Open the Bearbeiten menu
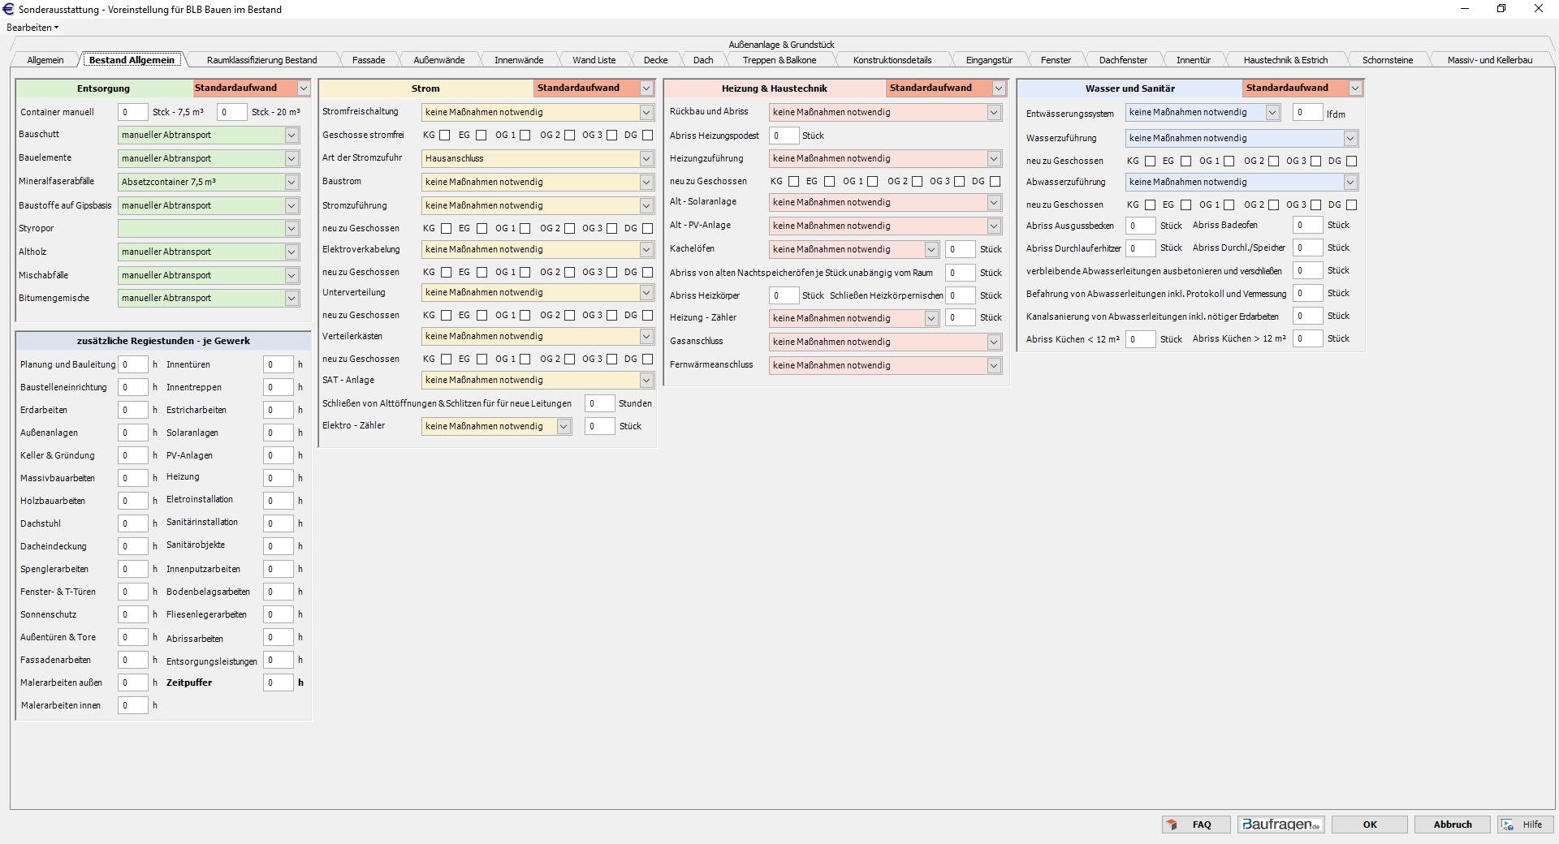1559x844 pixels. pyautogui.click(x=32, y=28)
